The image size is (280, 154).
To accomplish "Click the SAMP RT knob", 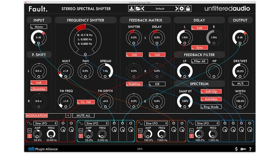I will pyautogui.click(x=185, y=101).
